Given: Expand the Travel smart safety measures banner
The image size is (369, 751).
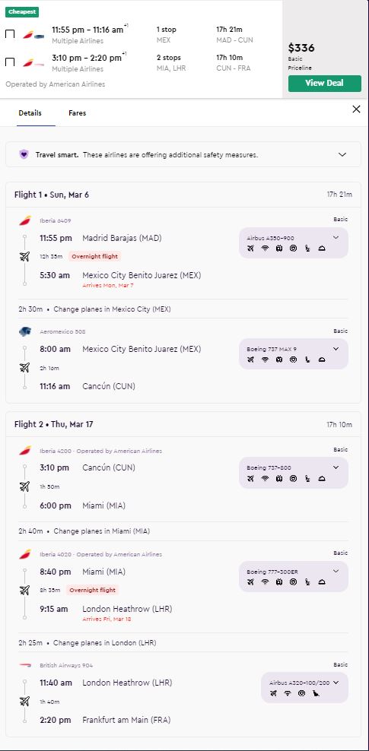Looking at the screenshot, I should coord(342,155).
